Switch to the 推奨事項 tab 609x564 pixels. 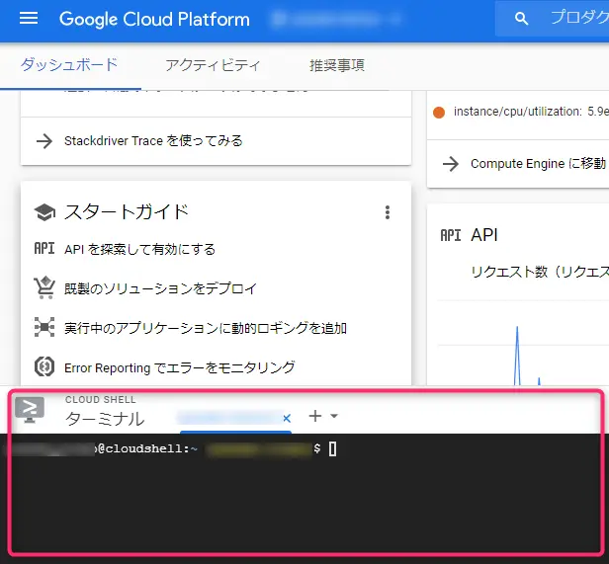337,65
